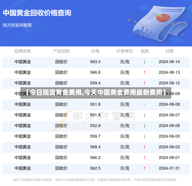Click the gray overlay caption banner
This screenshot has width=192, height=186.
pyautogui.click(x=96, y=93)
